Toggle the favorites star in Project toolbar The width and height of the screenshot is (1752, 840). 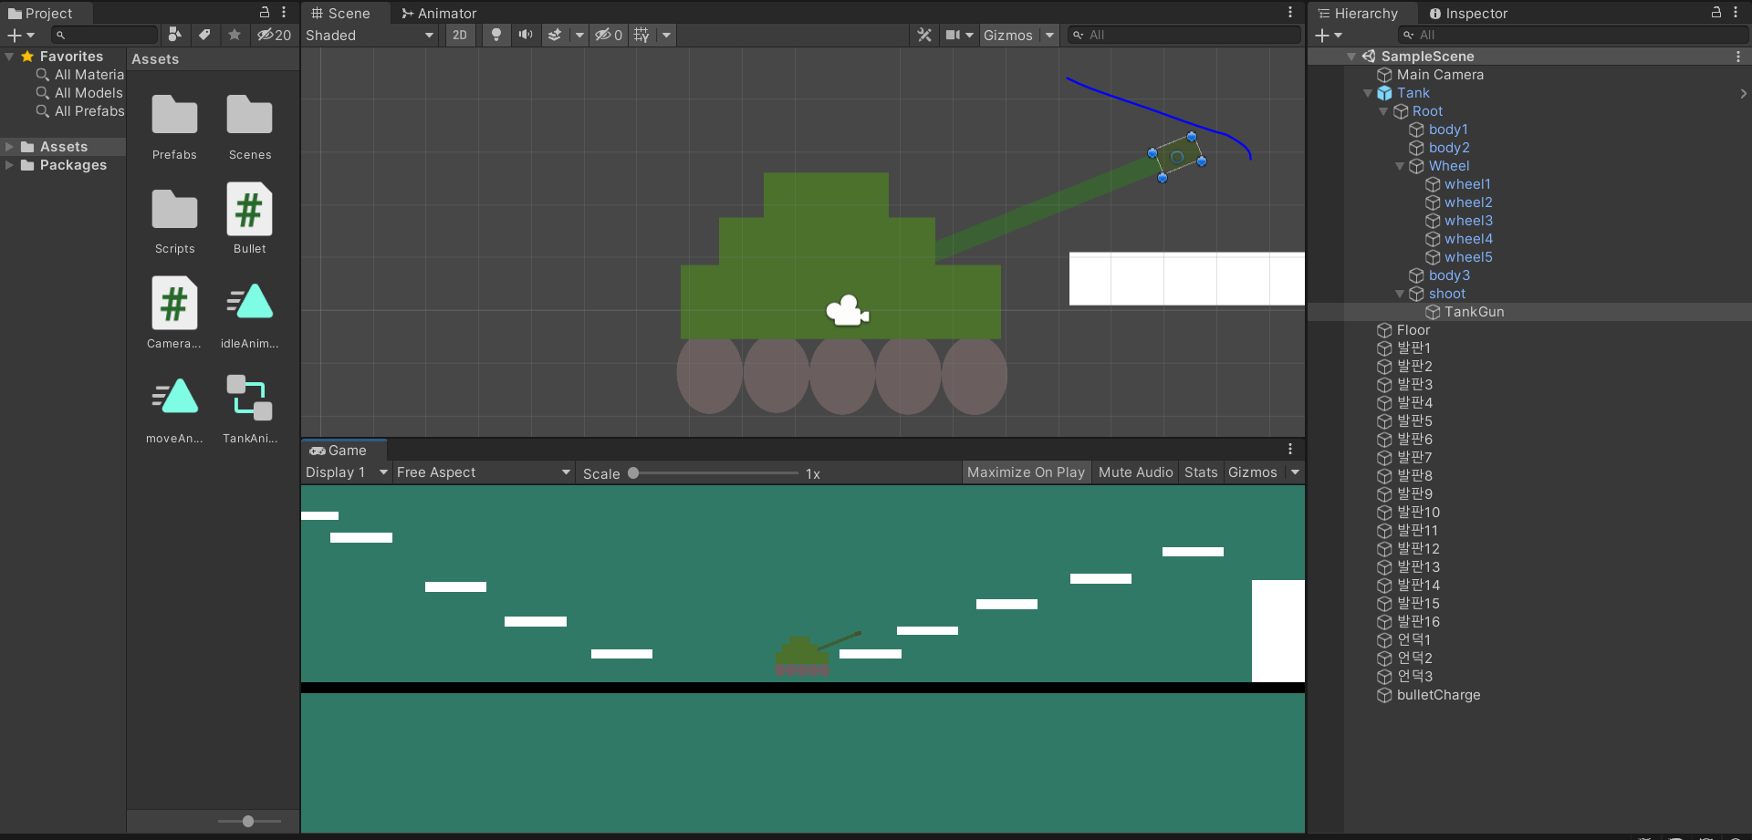tap(235, 35)
